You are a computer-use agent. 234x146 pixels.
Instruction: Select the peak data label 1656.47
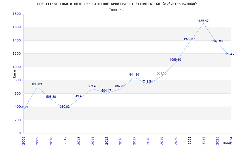tap(203, 21)
